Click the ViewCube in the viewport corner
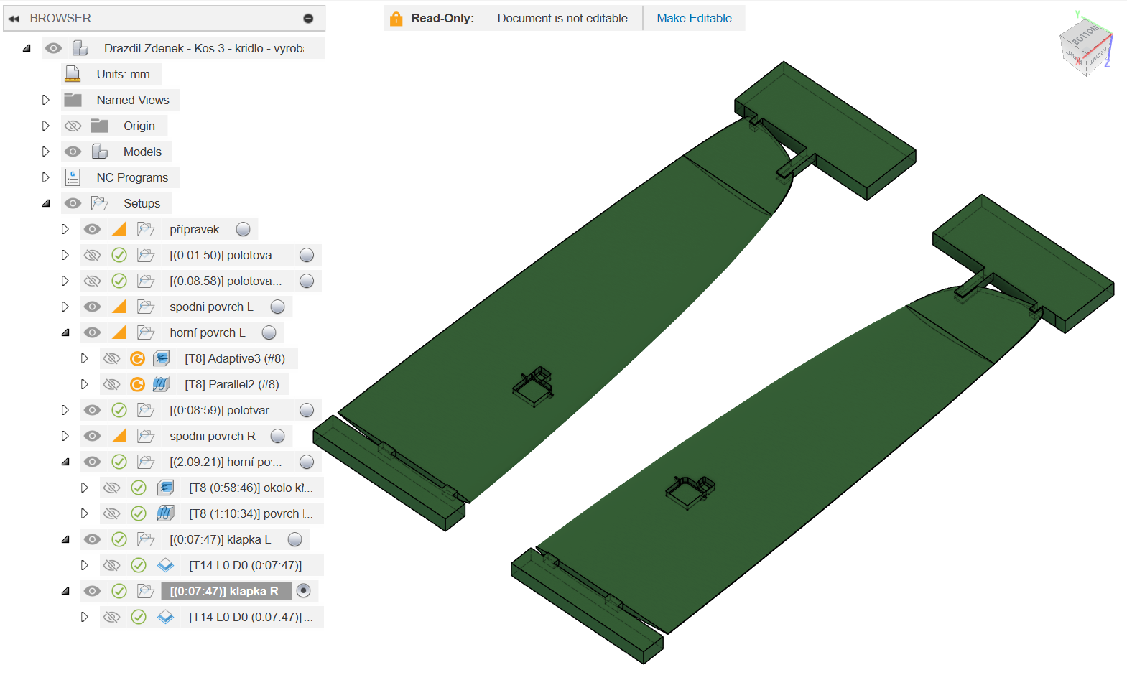 point(1085,46)
